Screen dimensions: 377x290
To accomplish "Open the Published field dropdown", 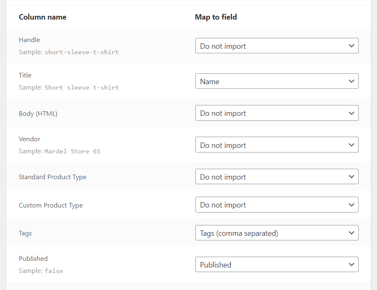I will [277, 264].
